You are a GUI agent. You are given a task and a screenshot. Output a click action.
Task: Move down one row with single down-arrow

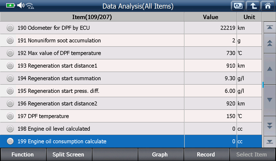(270, 100)
